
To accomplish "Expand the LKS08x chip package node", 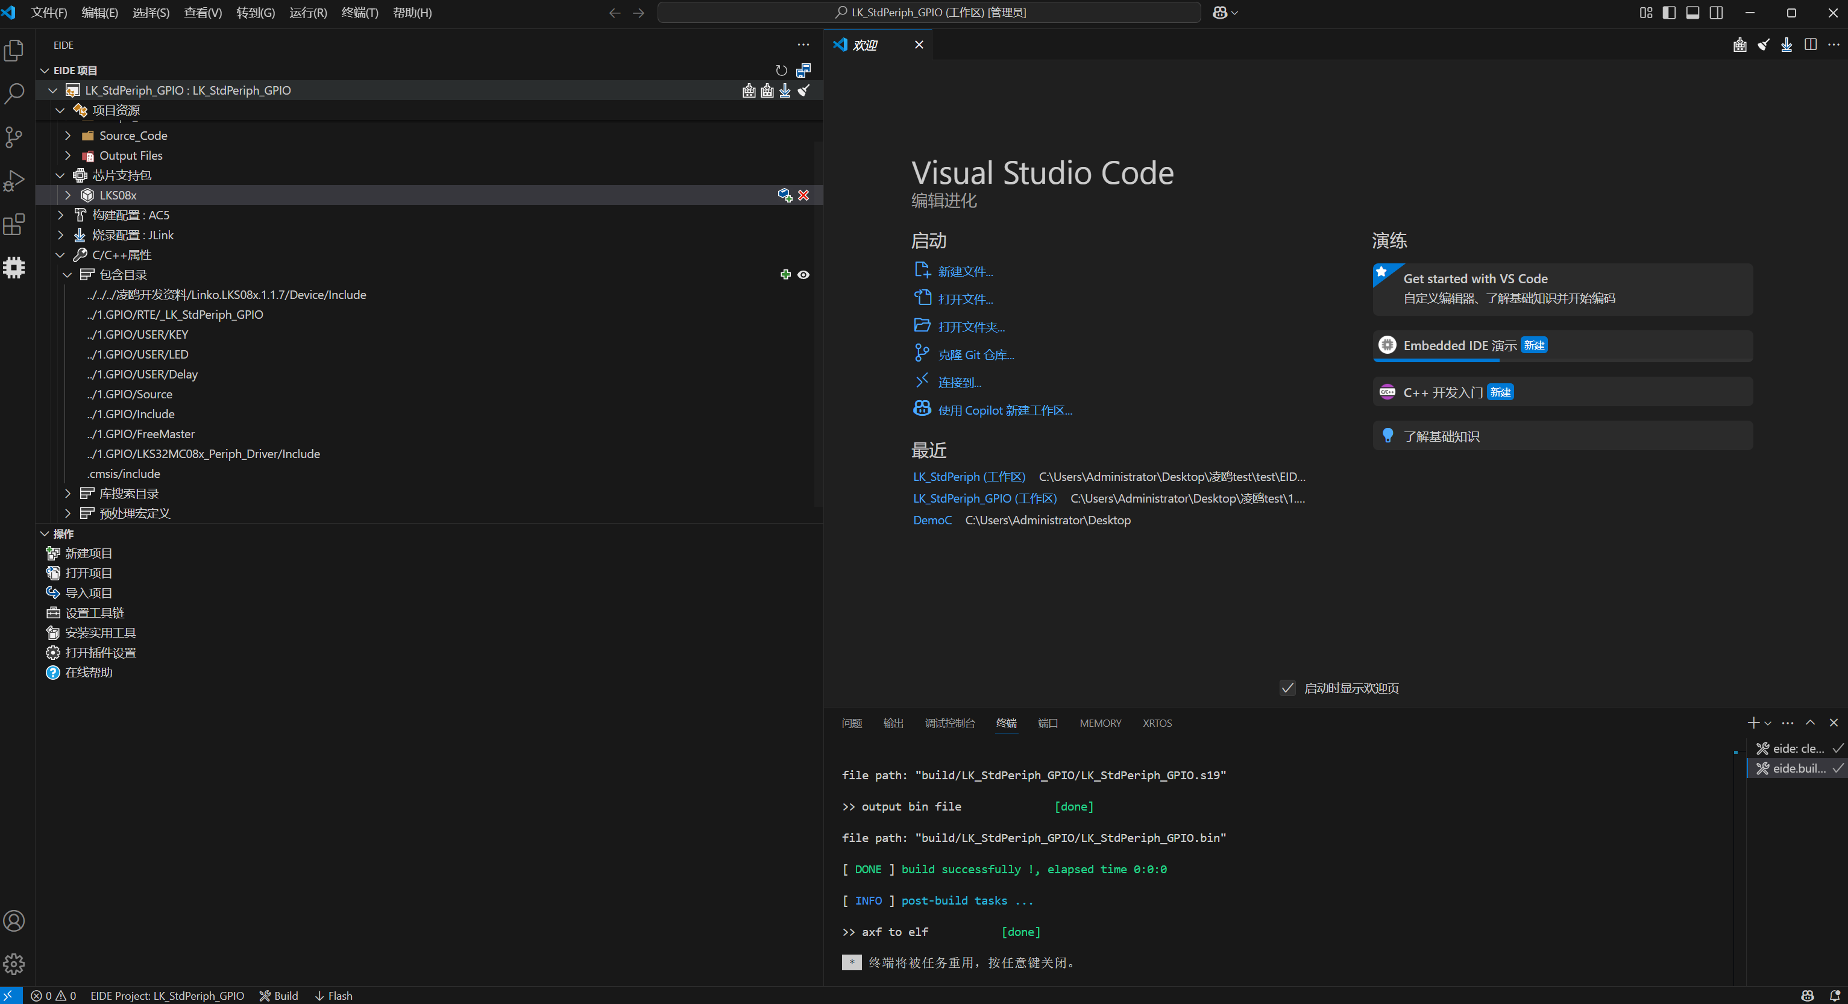I will coord(68,195).
